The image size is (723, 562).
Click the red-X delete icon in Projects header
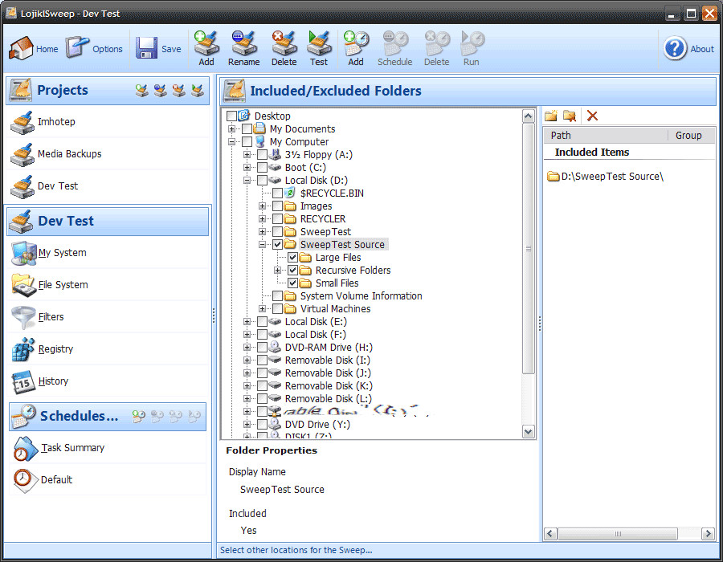point(179,90)
